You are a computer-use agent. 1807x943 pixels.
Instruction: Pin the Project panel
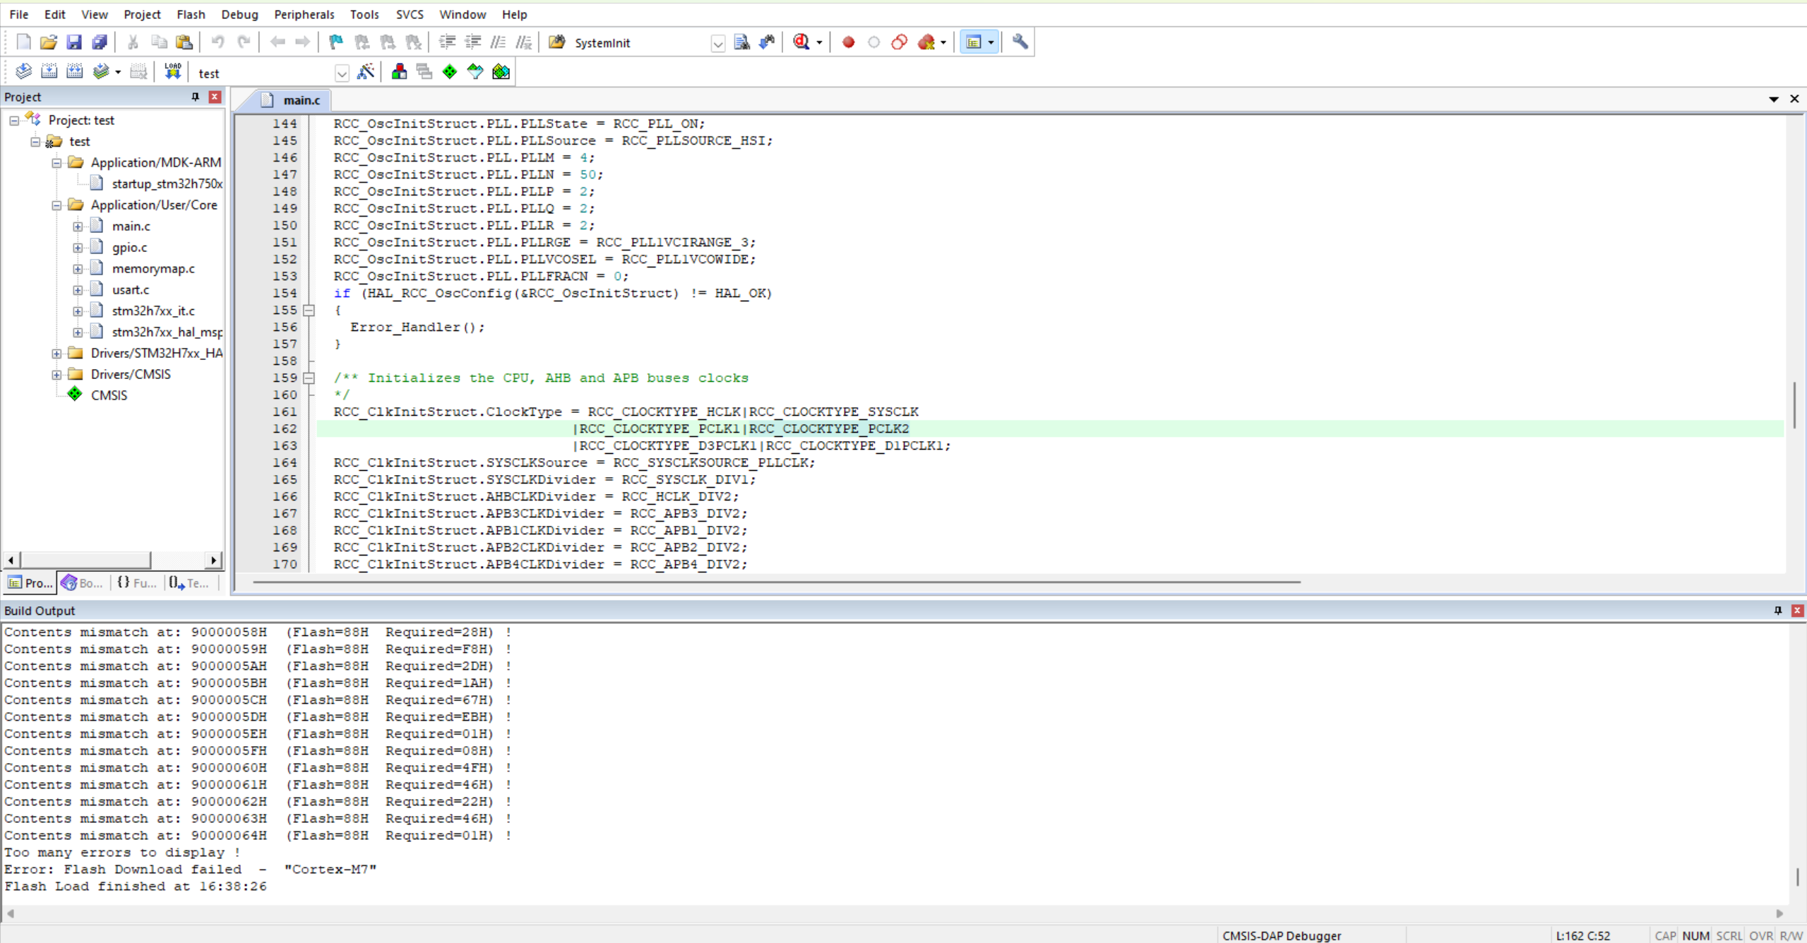pyautogui.click(x=196, y=97)
